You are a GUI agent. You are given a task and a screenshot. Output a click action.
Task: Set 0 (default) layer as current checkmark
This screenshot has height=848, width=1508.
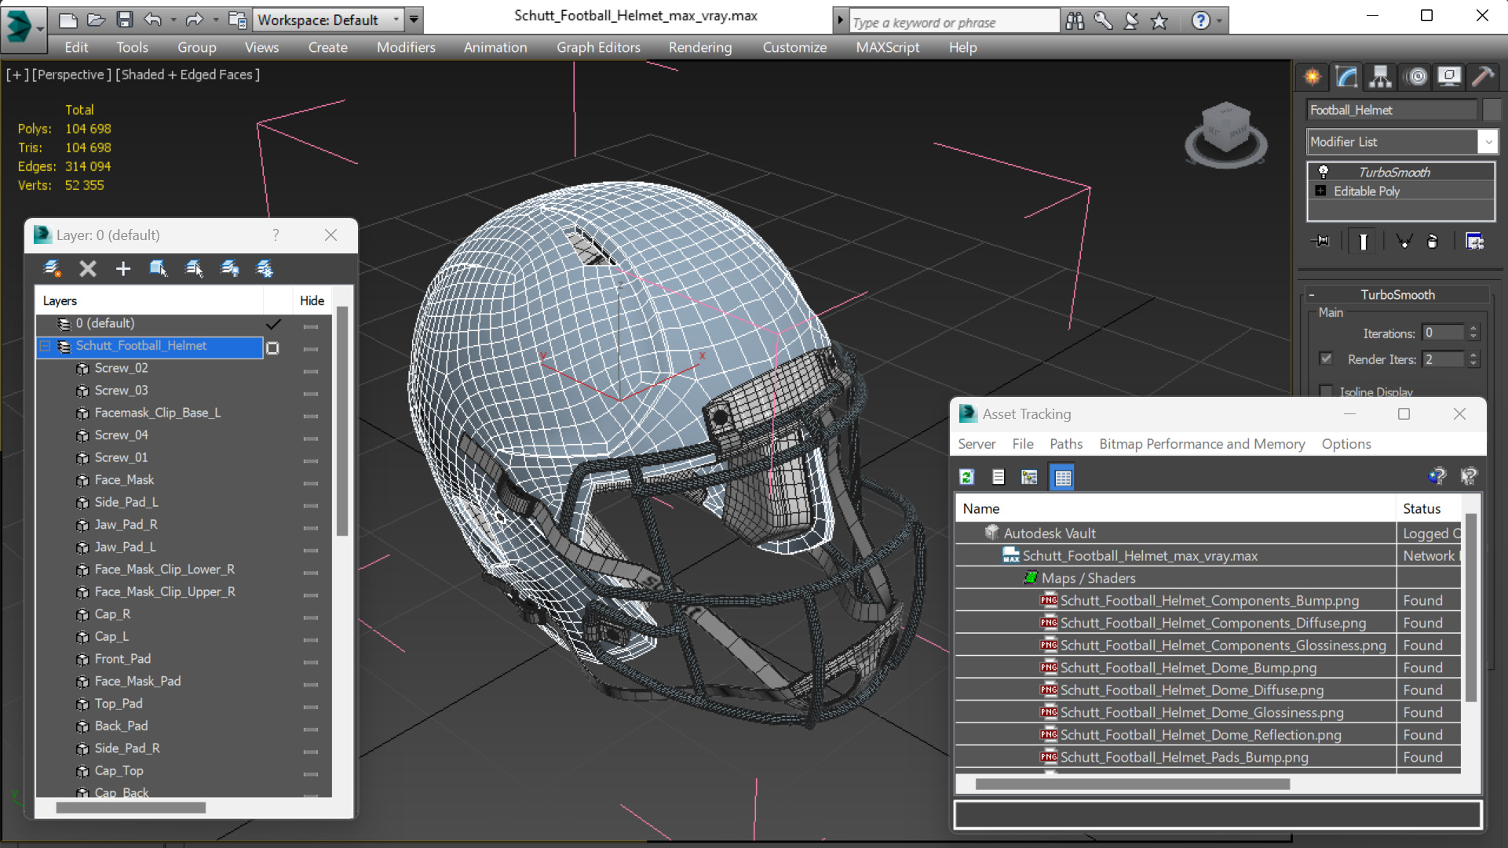(x=273, y=324)
